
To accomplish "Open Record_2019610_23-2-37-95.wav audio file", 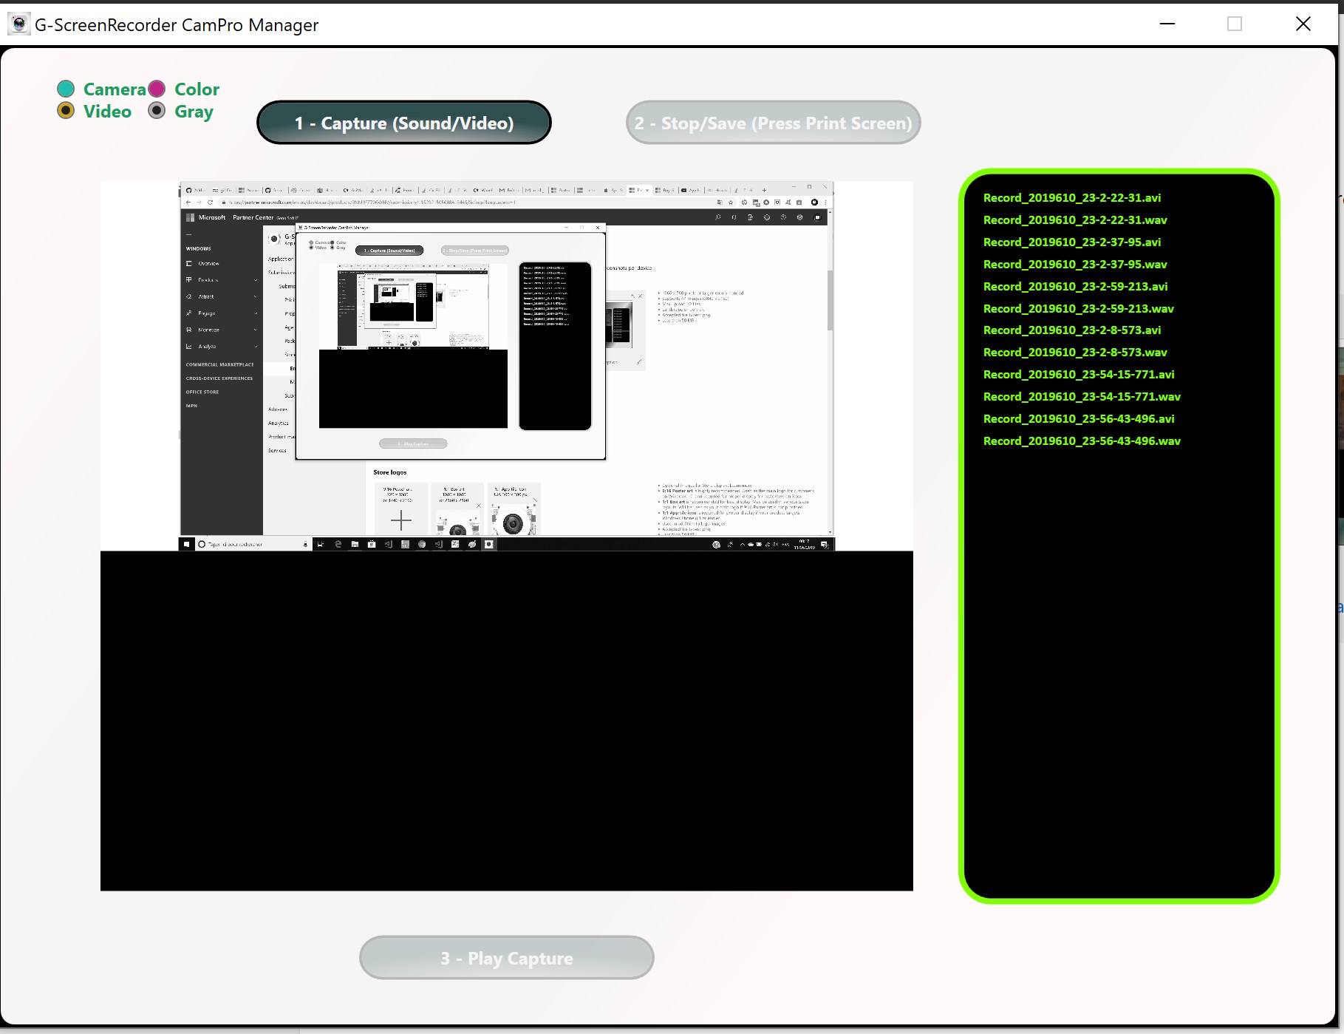I will click(1076, 264).
